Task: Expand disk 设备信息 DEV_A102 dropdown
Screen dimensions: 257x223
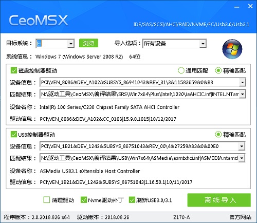Action: point(242,82)
